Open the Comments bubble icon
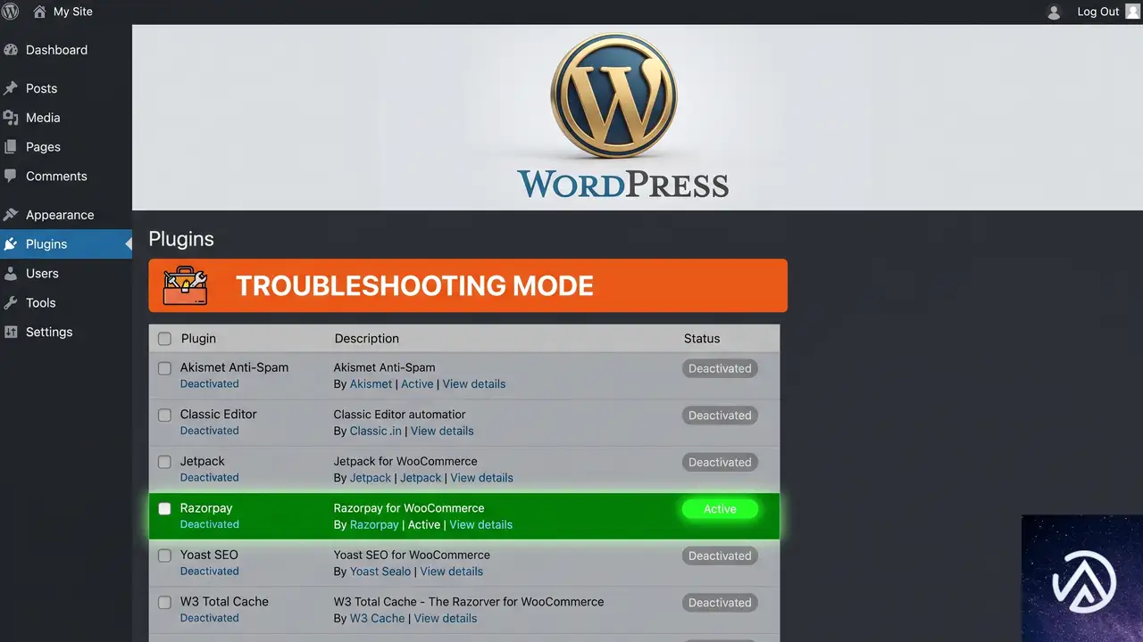Viewport: 1143px width, 642px height. pos(11,176)
